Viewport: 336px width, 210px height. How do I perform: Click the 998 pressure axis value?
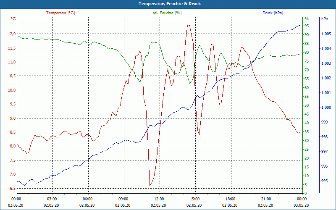pyautogui.click(x=324, y=137)
